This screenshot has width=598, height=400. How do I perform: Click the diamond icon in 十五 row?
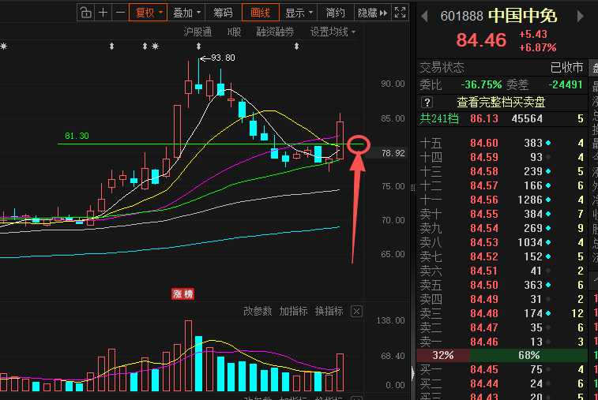click(x=548, y=143)
